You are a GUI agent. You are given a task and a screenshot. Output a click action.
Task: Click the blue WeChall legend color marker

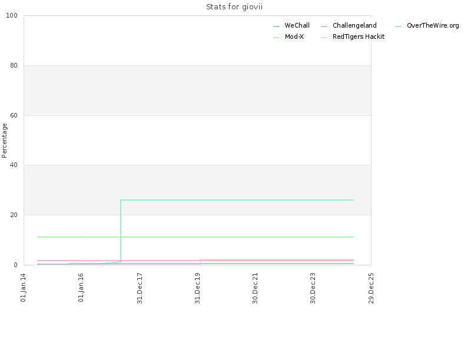pyautogui.click(x=276, y=26)
